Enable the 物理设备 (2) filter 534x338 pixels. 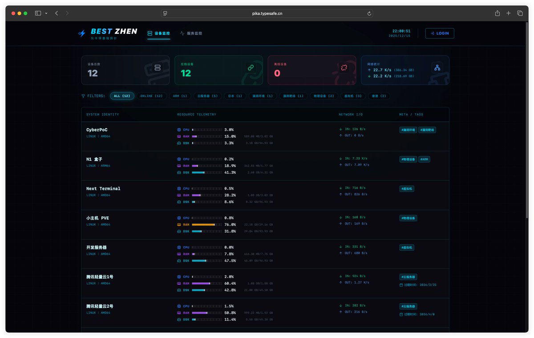(324, 96)
